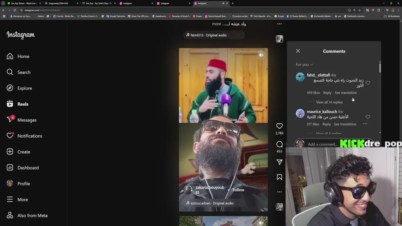Switch to Dre_Pop Stream Kick tab
The image size is (402, 226).
(x=24, y=3)
